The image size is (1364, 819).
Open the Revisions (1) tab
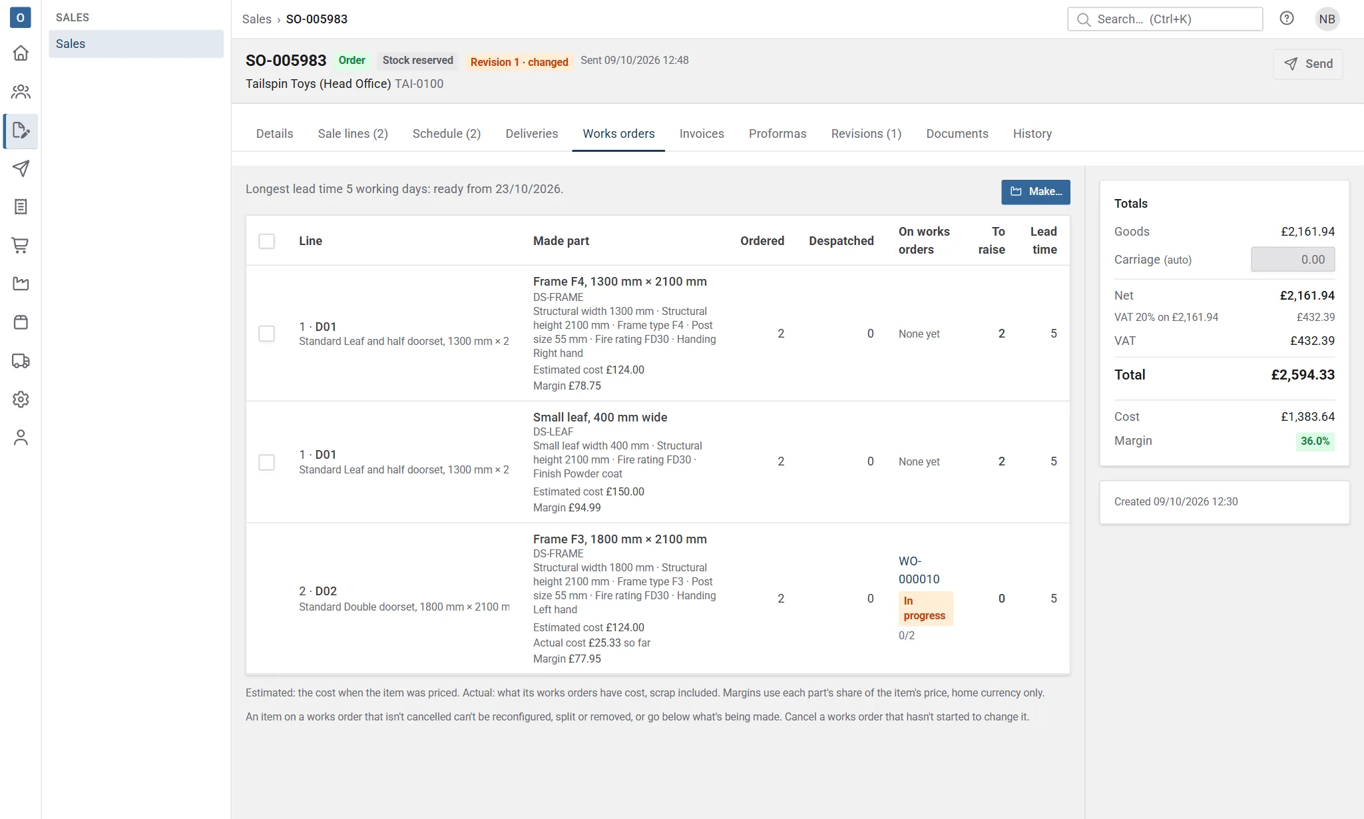click(x=866, y=134)
